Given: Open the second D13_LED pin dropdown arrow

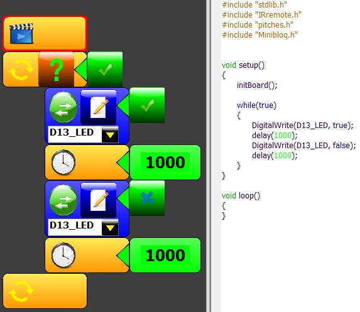Looking at the screenshot, I should click(110, 228).
